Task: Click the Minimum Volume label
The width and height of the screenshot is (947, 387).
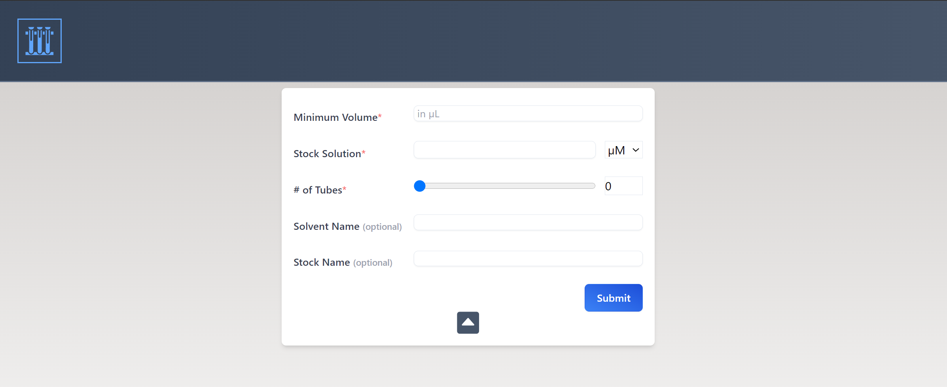Action: coord(335,118)
